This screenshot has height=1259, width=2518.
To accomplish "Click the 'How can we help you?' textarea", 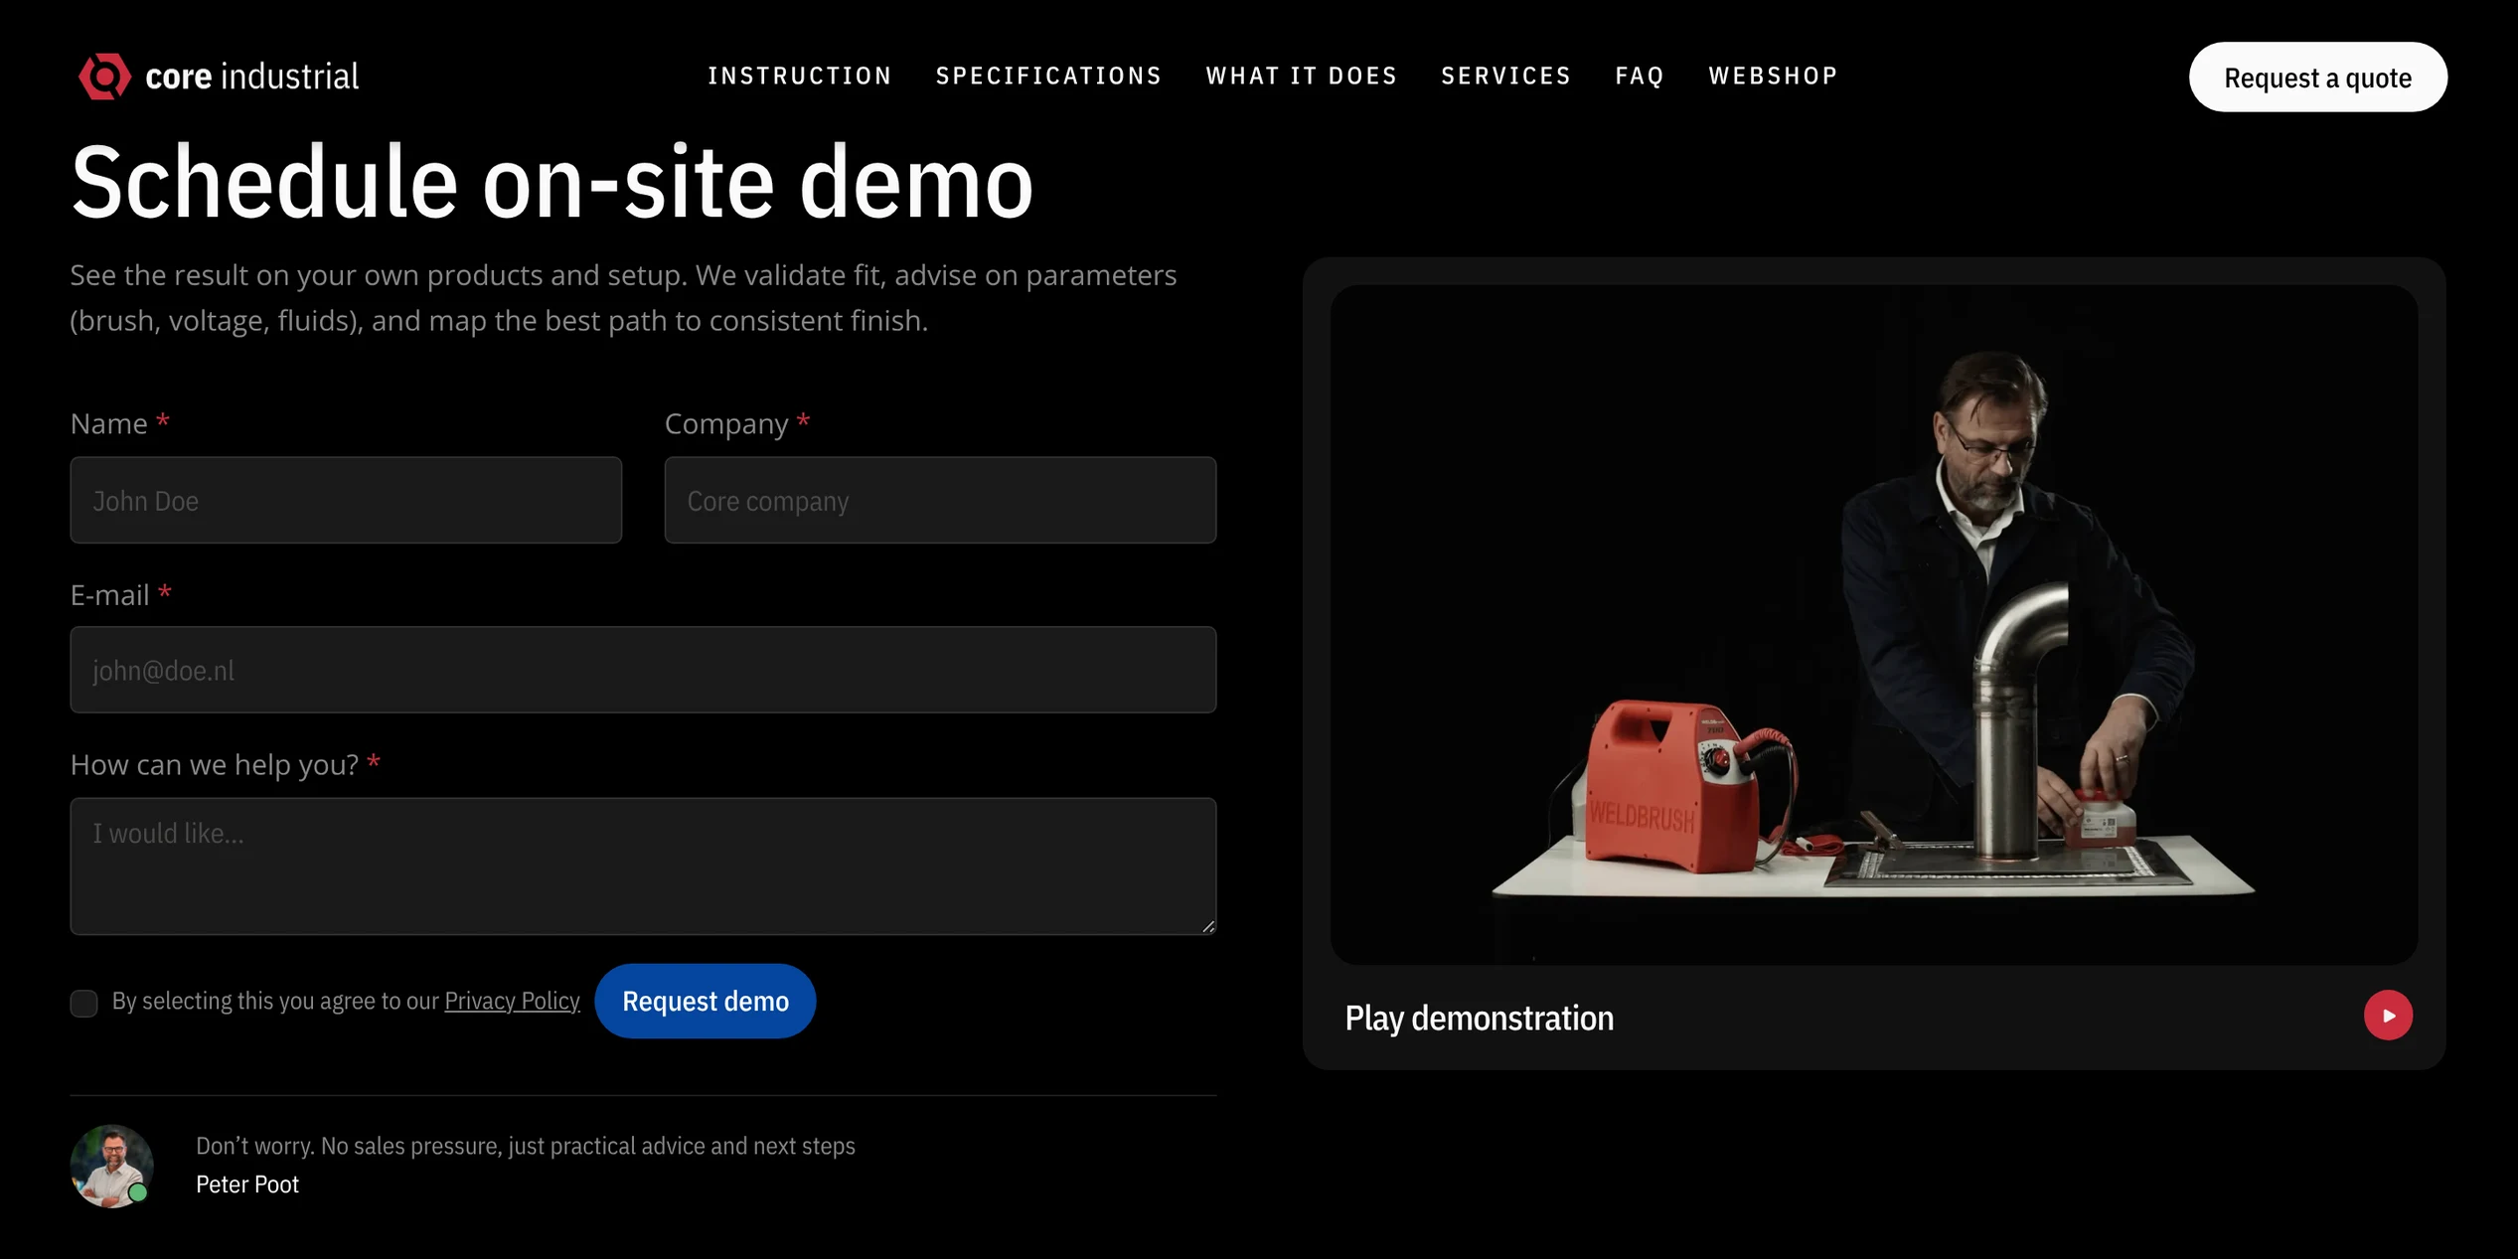I will [643, 866].
